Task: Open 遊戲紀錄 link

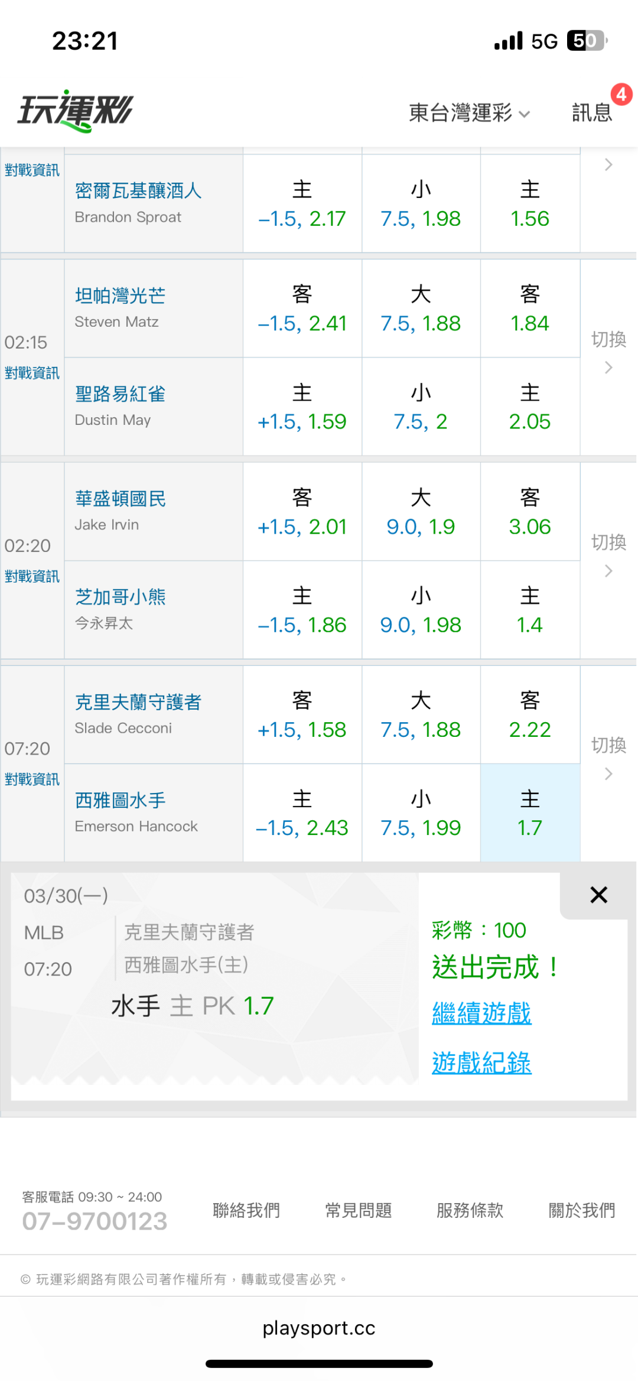Action: [481, 1062]
